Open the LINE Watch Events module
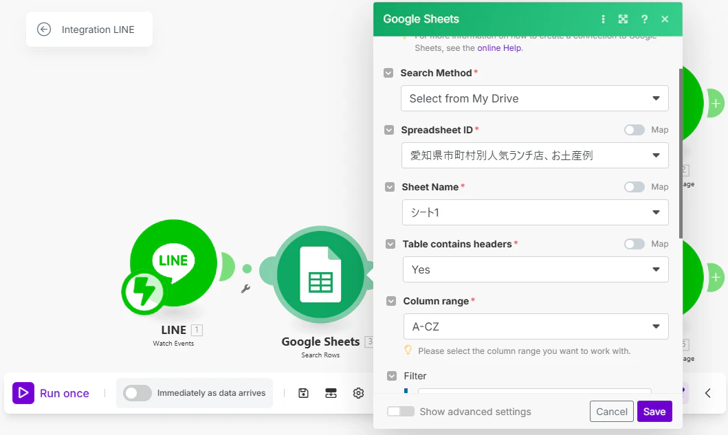This screenshot has width=728, height=435. click(x=174, y=263)
